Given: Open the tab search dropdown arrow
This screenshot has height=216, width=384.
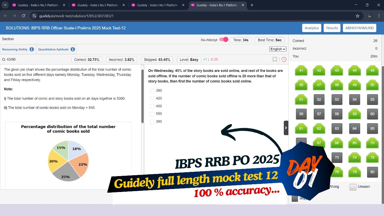Looking at the screenshot, I should coord(5,5).
